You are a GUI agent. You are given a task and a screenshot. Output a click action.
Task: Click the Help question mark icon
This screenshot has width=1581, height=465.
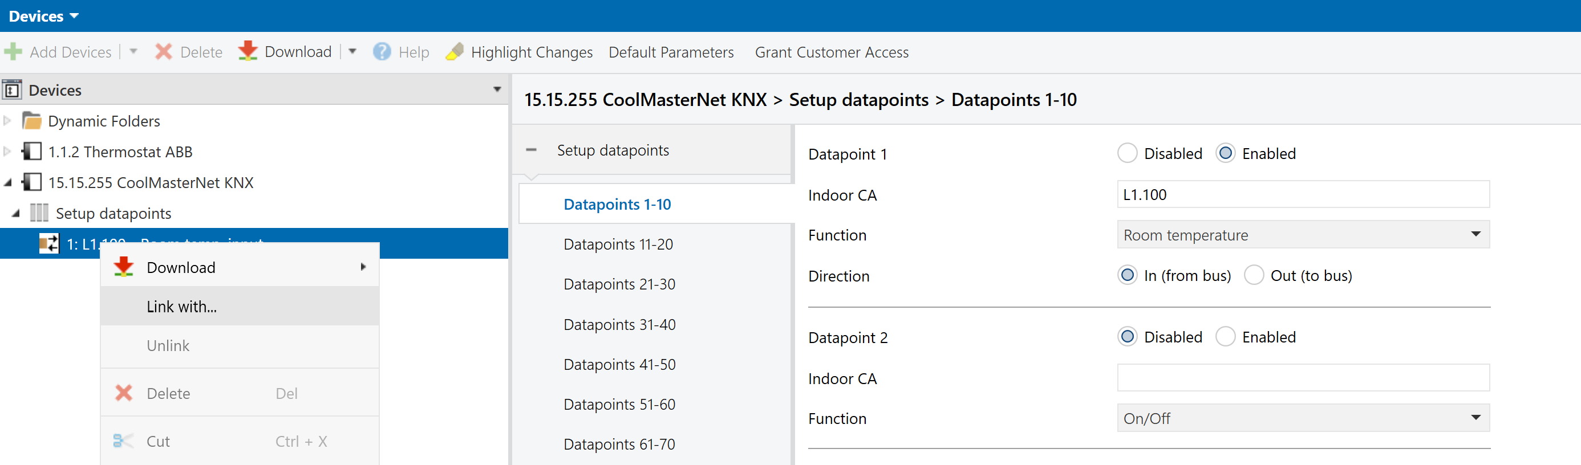point(382,51)
